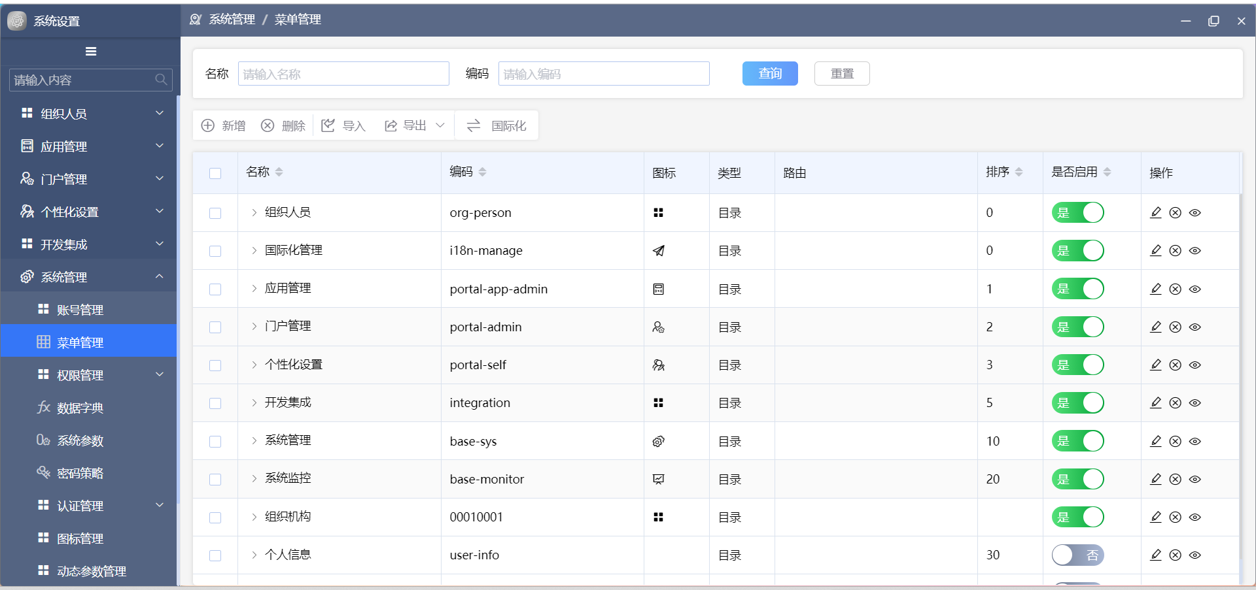Screen dimensions: 1256x590
Task: Click the 名称 name input field
Action: (x=343, y=73)
